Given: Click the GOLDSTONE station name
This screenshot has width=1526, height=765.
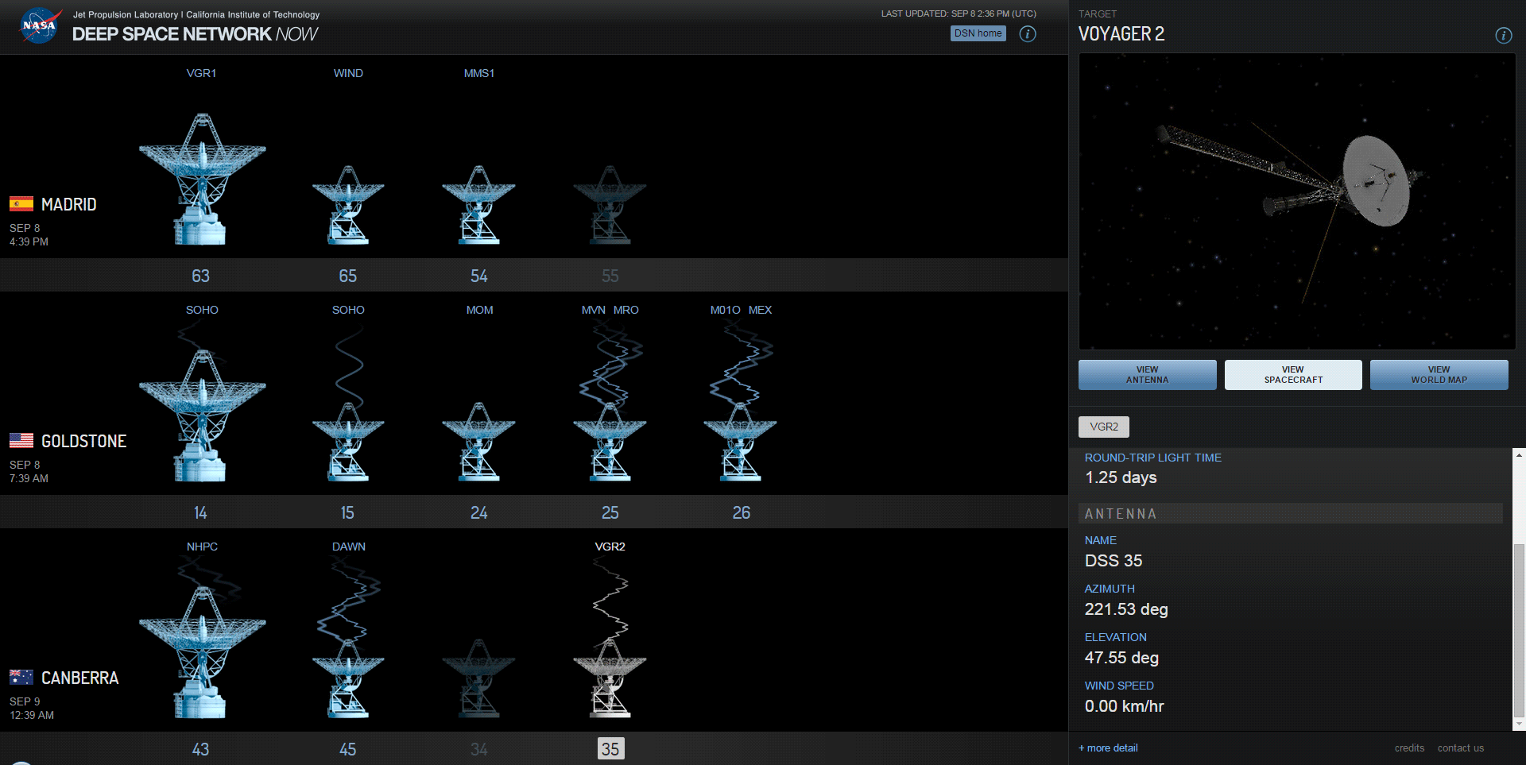Looking at the screenshot, I should click(x=83, y=441).
